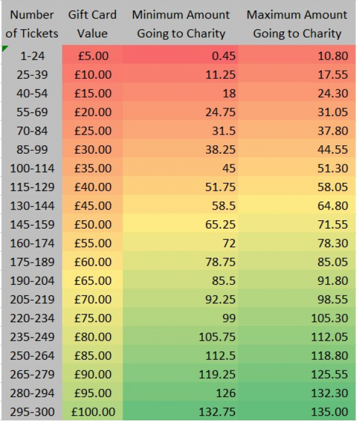Click the minimum amount cell showing 58.5

point(180,204)
